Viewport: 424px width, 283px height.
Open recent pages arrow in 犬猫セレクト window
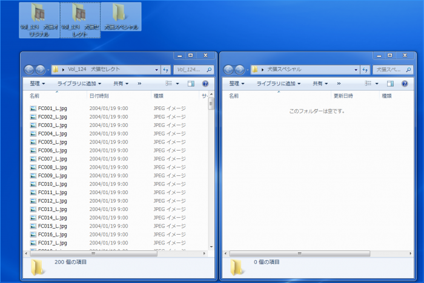tap(48, 70)
